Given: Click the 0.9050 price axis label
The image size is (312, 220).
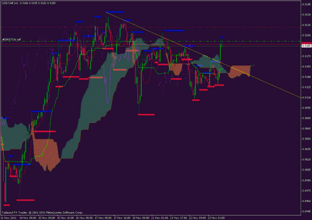Looking at the screenshot, I should tap(307, 139).
